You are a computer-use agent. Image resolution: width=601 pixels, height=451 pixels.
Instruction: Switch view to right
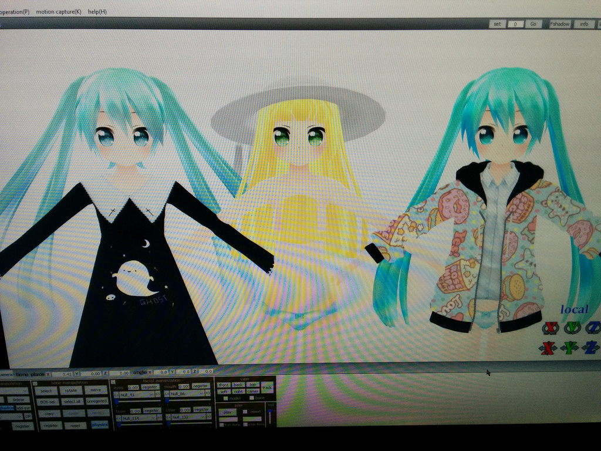coord(238,391)
